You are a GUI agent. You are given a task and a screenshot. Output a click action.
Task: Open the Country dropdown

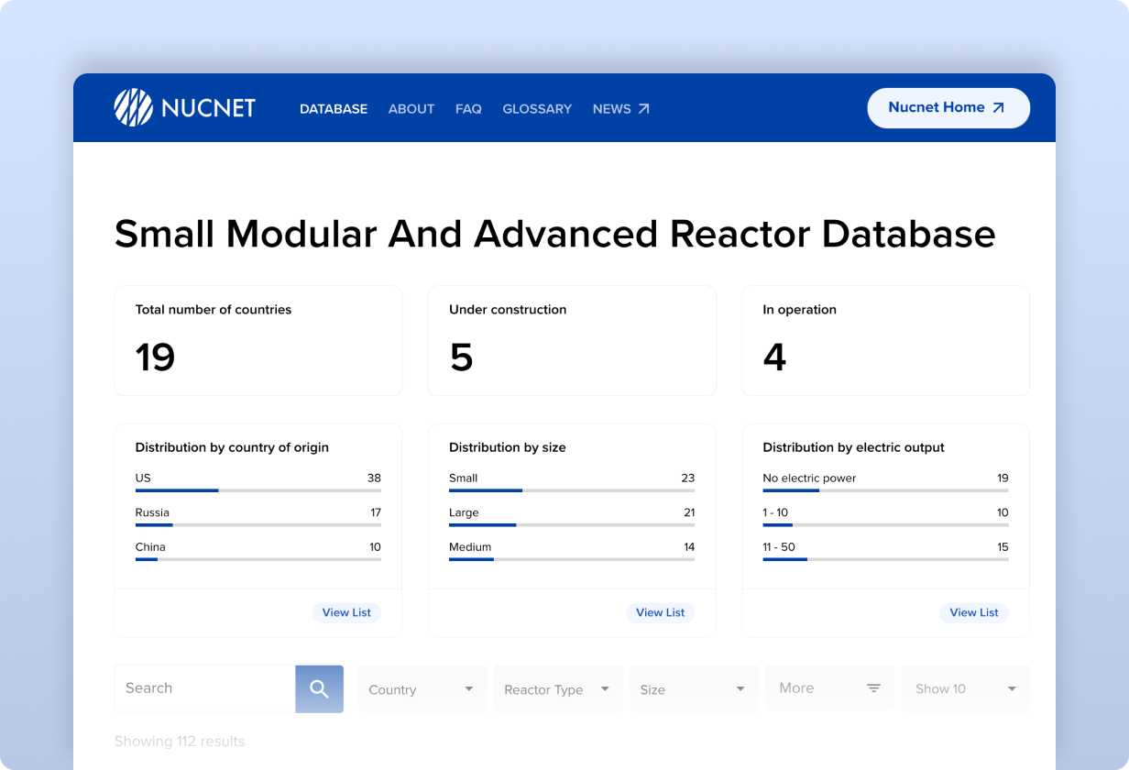pyautogui.click(x=422, y=688)
